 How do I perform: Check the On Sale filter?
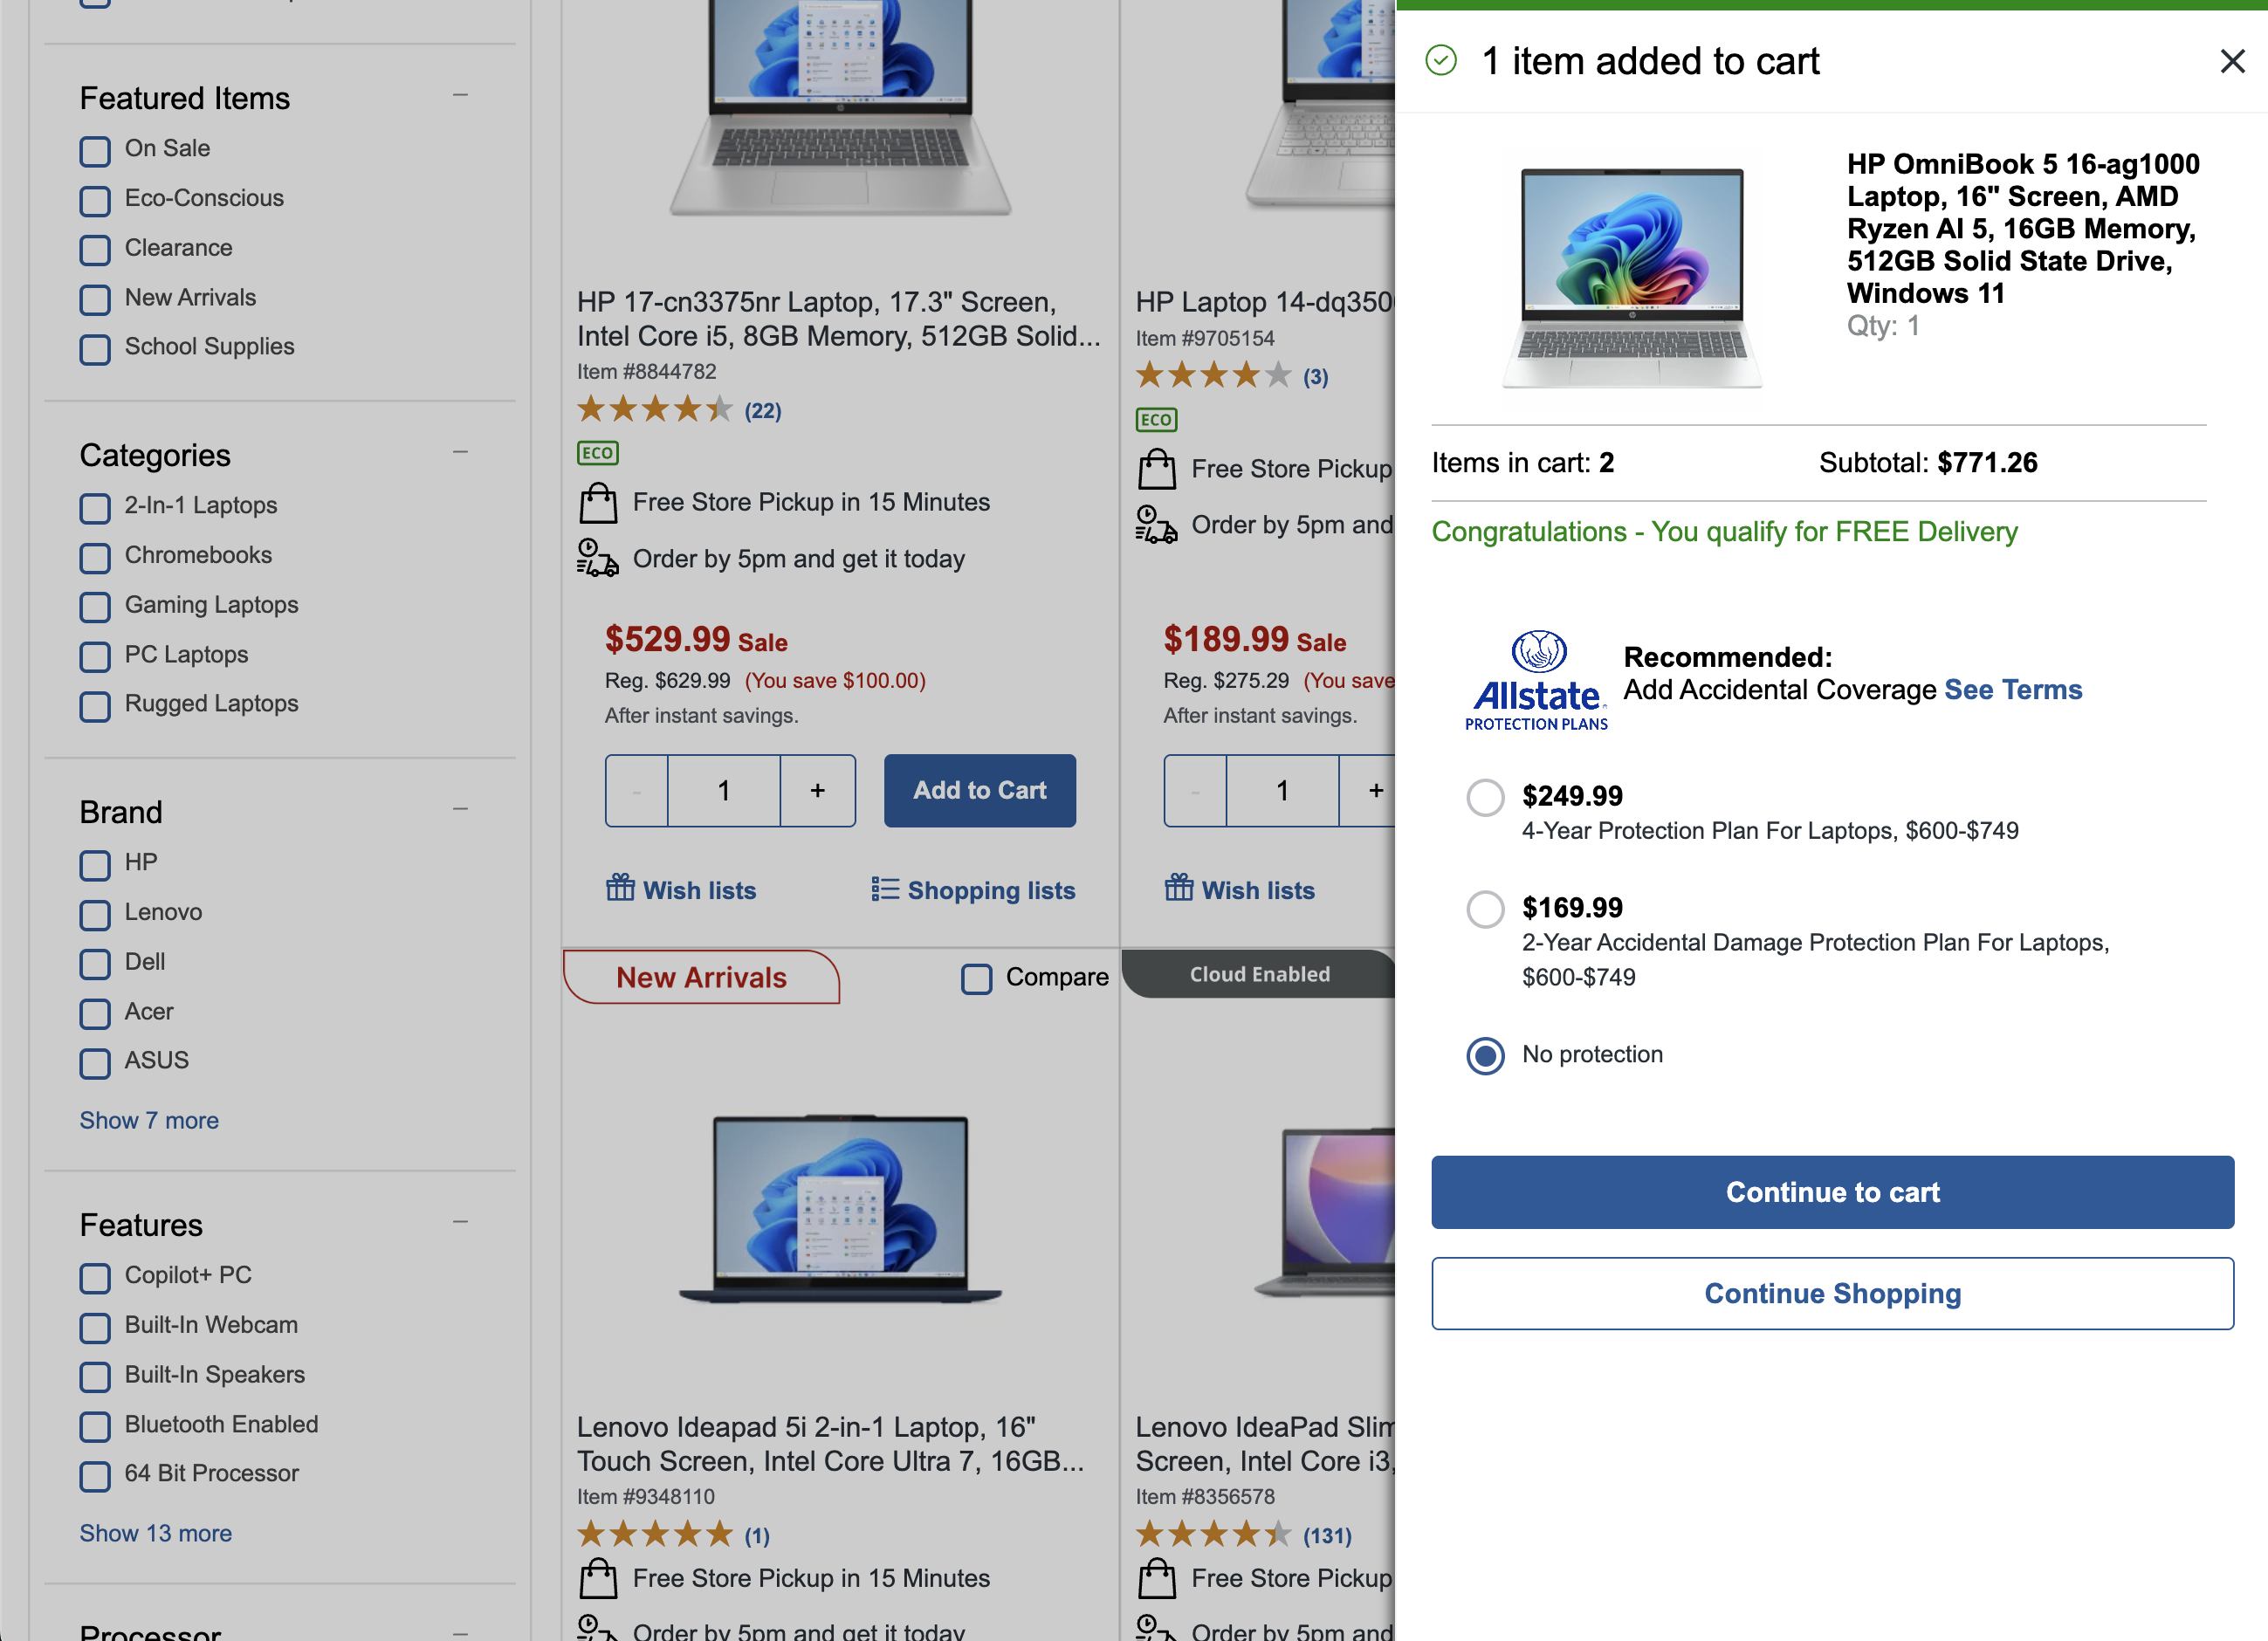[95, 151]
